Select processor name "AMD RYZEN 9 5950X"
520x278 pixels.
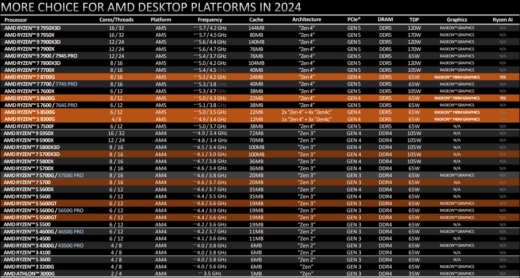click(x=28, y=133)
